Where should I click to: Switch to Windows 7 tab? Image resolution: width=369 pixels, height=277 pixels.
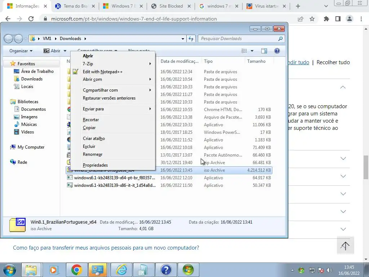[123, 6]
